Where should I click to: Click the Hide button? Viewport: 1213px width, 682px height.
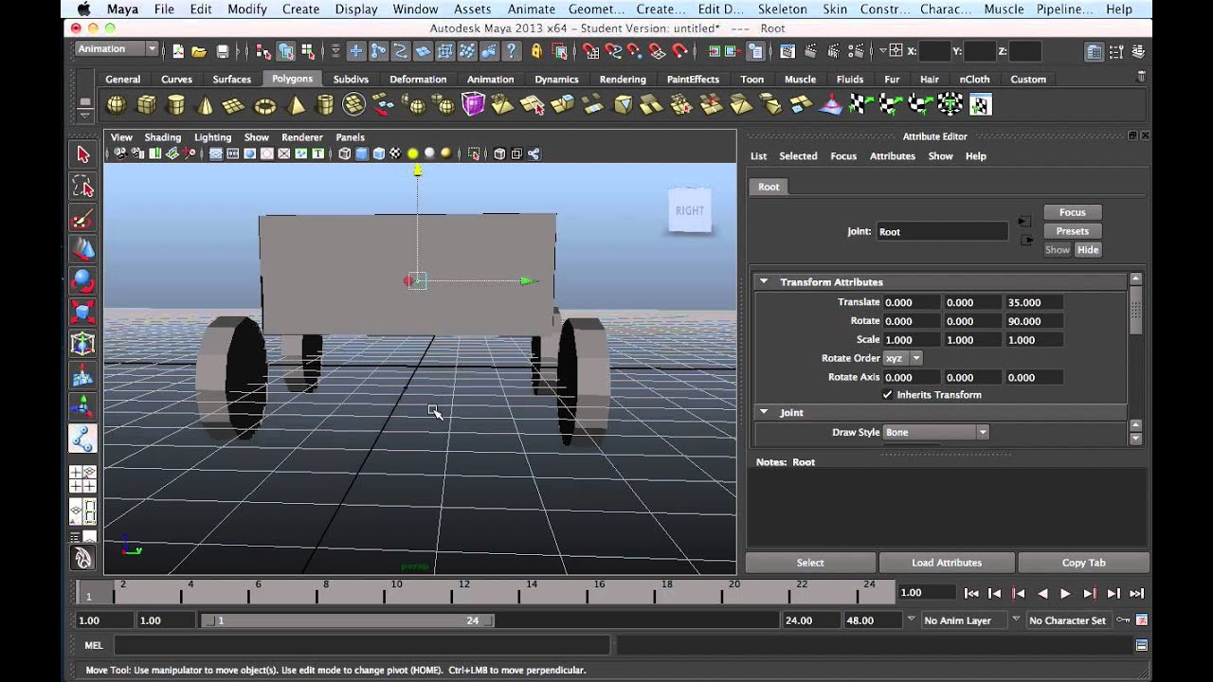[x=1087, y=250]
